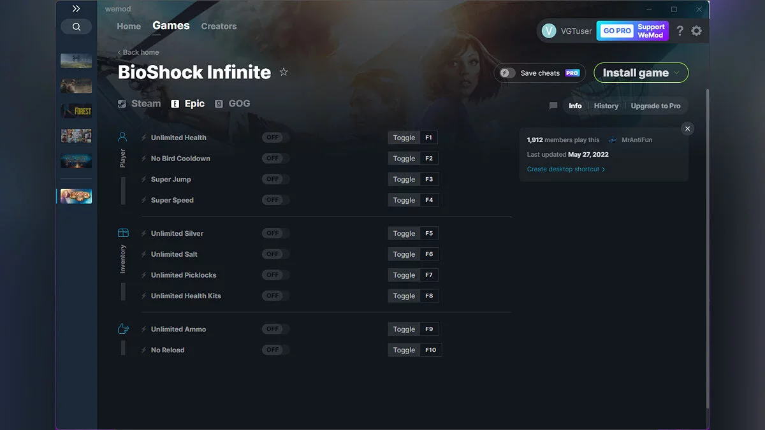Click the search magnifier icon in sidebar
Screen dimensions: 765x430
coord(76,27)
